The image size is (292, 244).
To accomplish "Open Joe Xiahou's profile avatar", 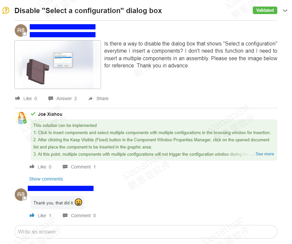I will point(21,118).
